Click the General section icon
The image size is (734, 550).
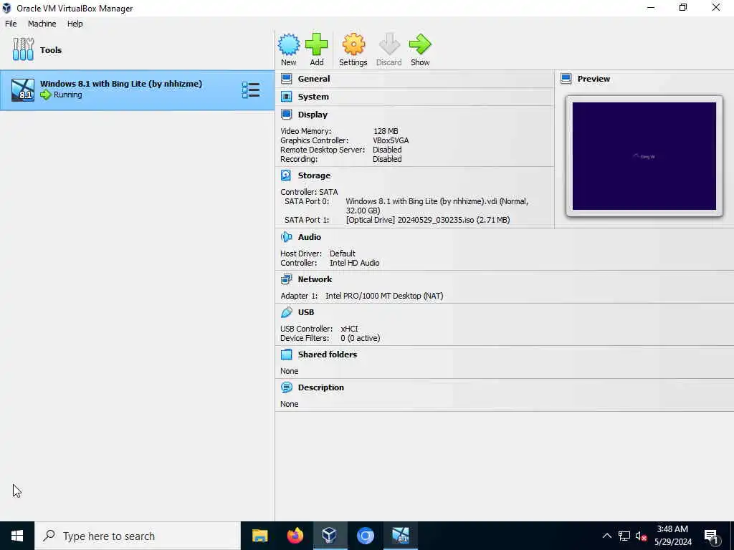click(287, 79)
